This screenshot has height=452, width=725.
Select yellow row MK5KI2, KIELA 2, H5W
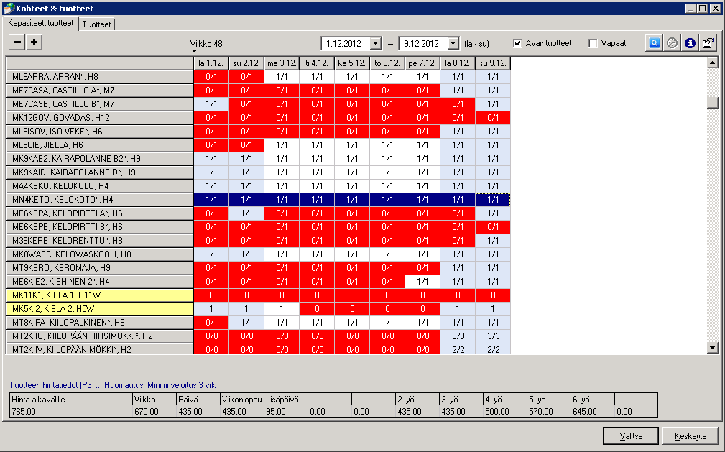[100, 309]
